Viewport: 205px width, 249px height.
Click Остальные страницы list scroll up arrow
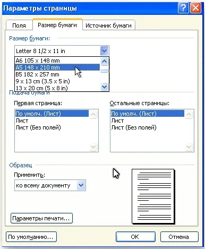click(x=189, y=114)
